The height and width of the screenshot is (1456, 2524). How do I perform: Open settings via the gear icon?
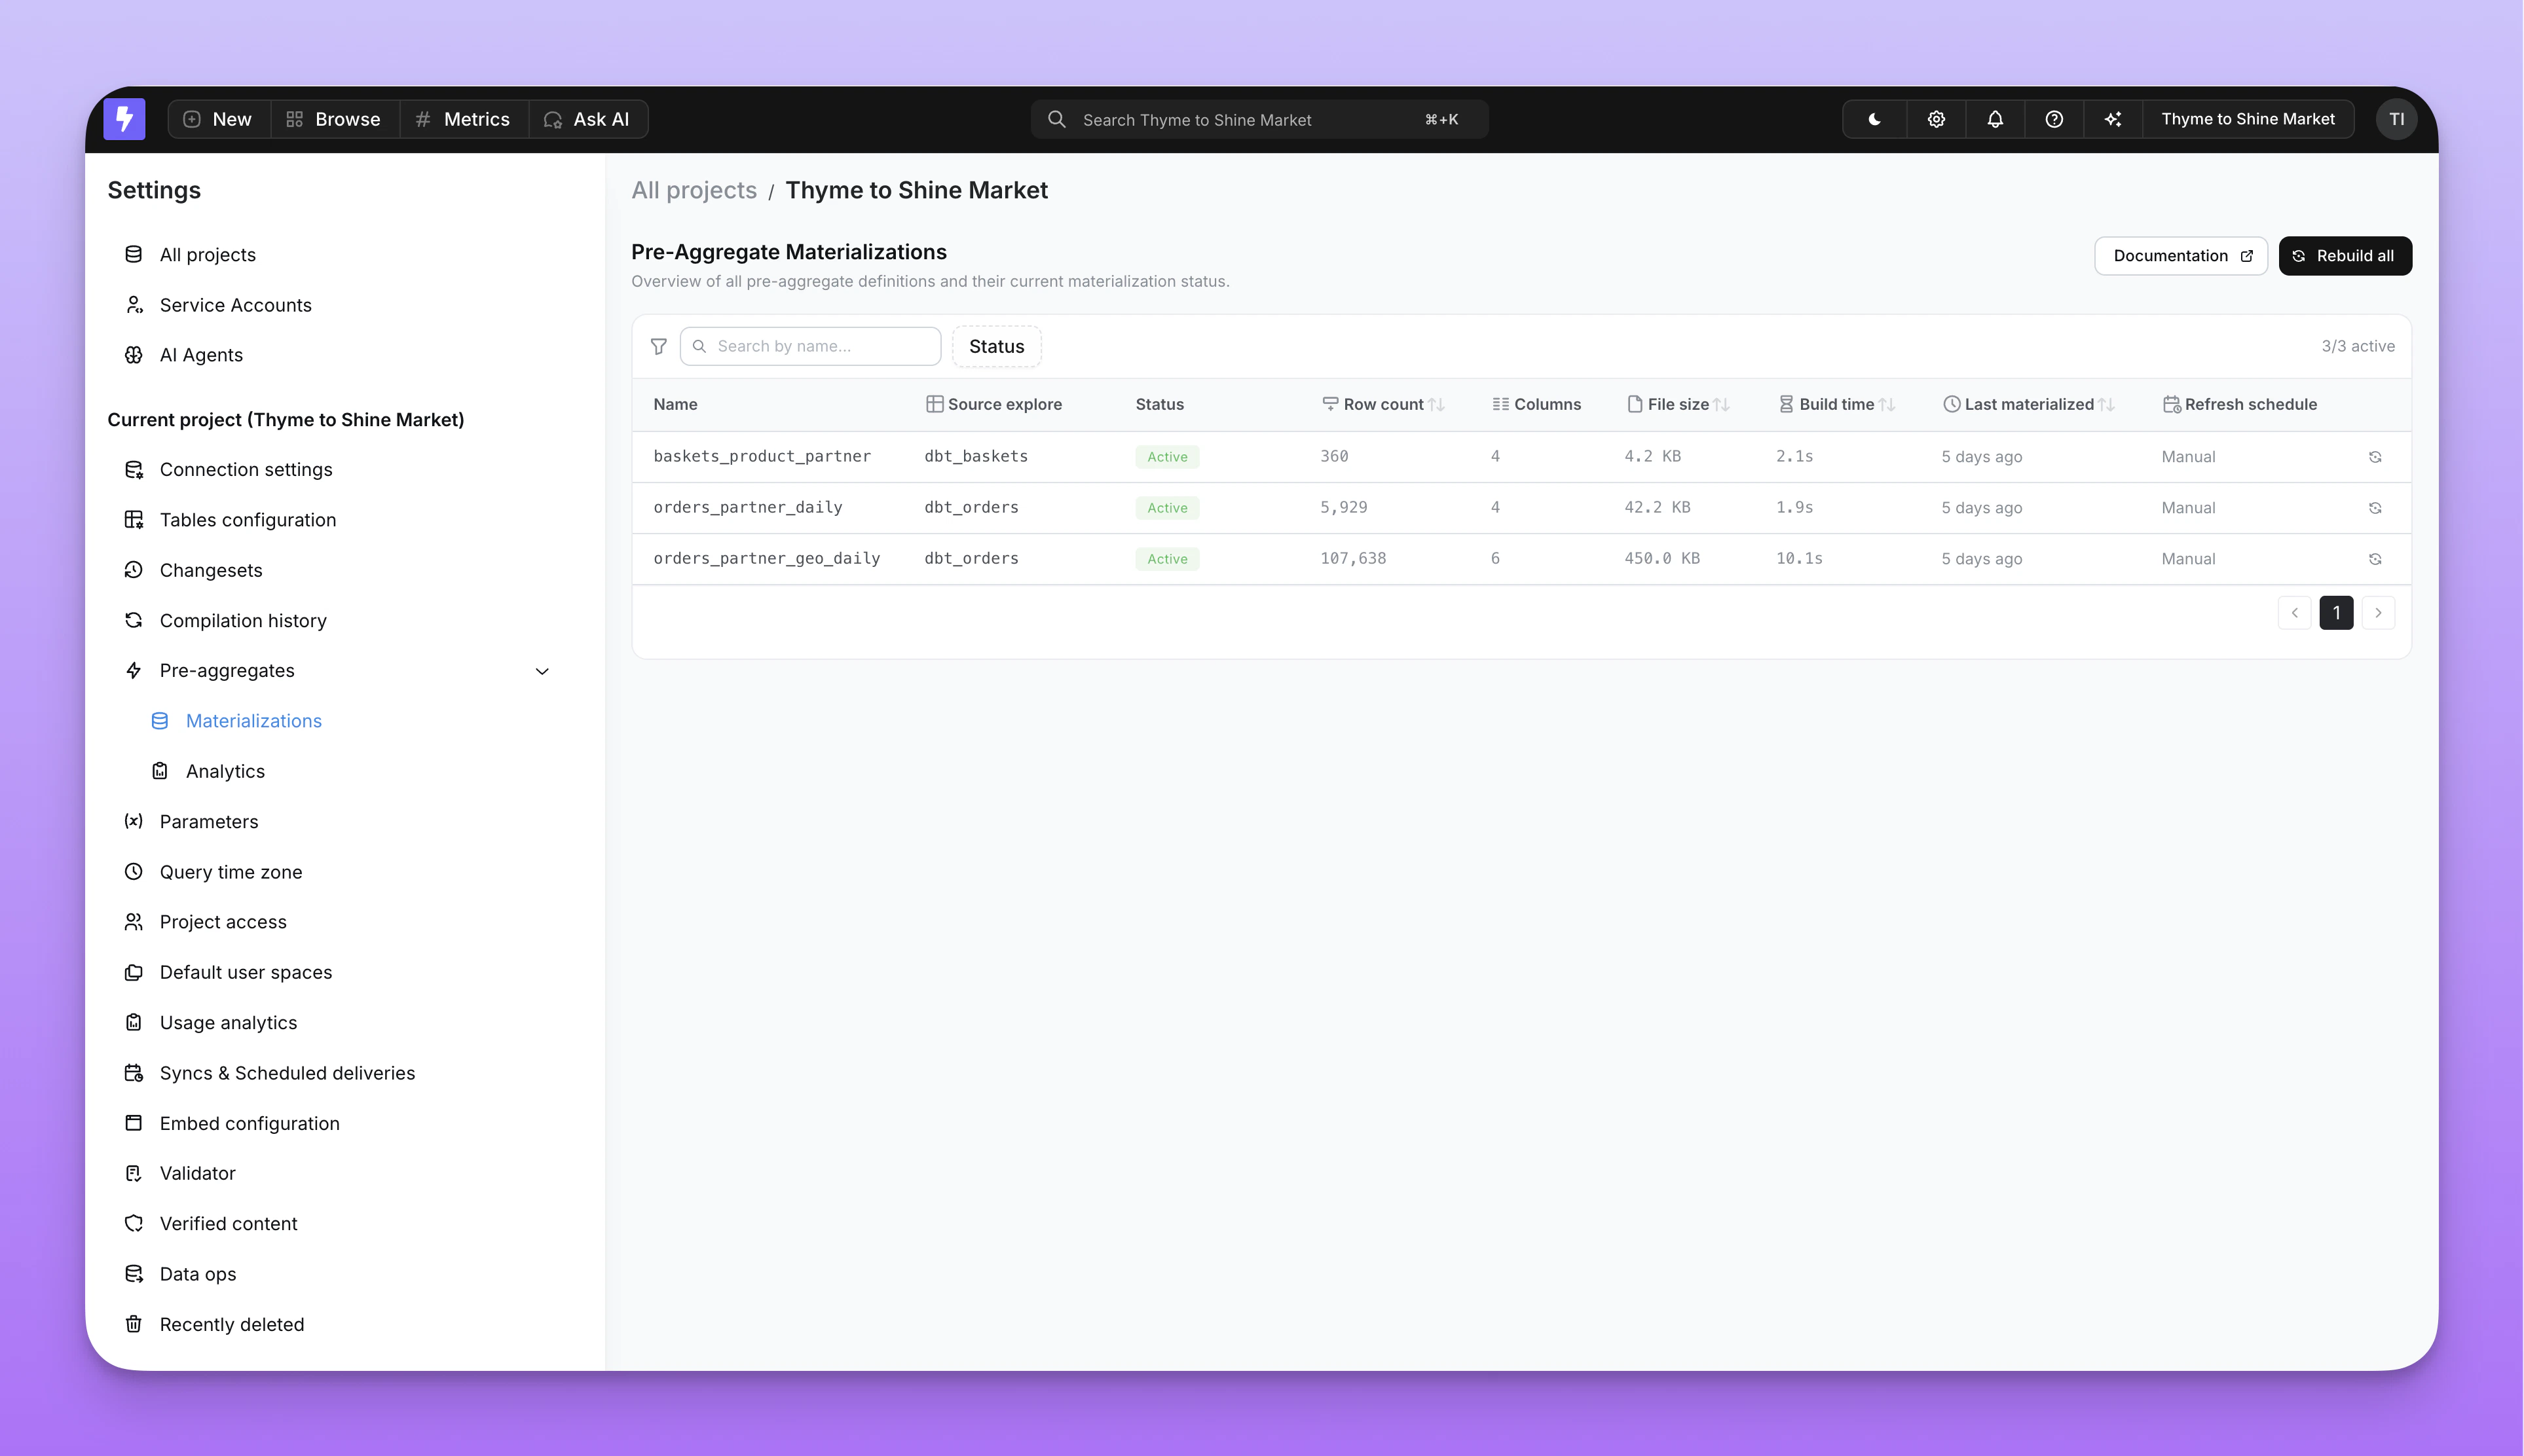tap(1935, 119)
